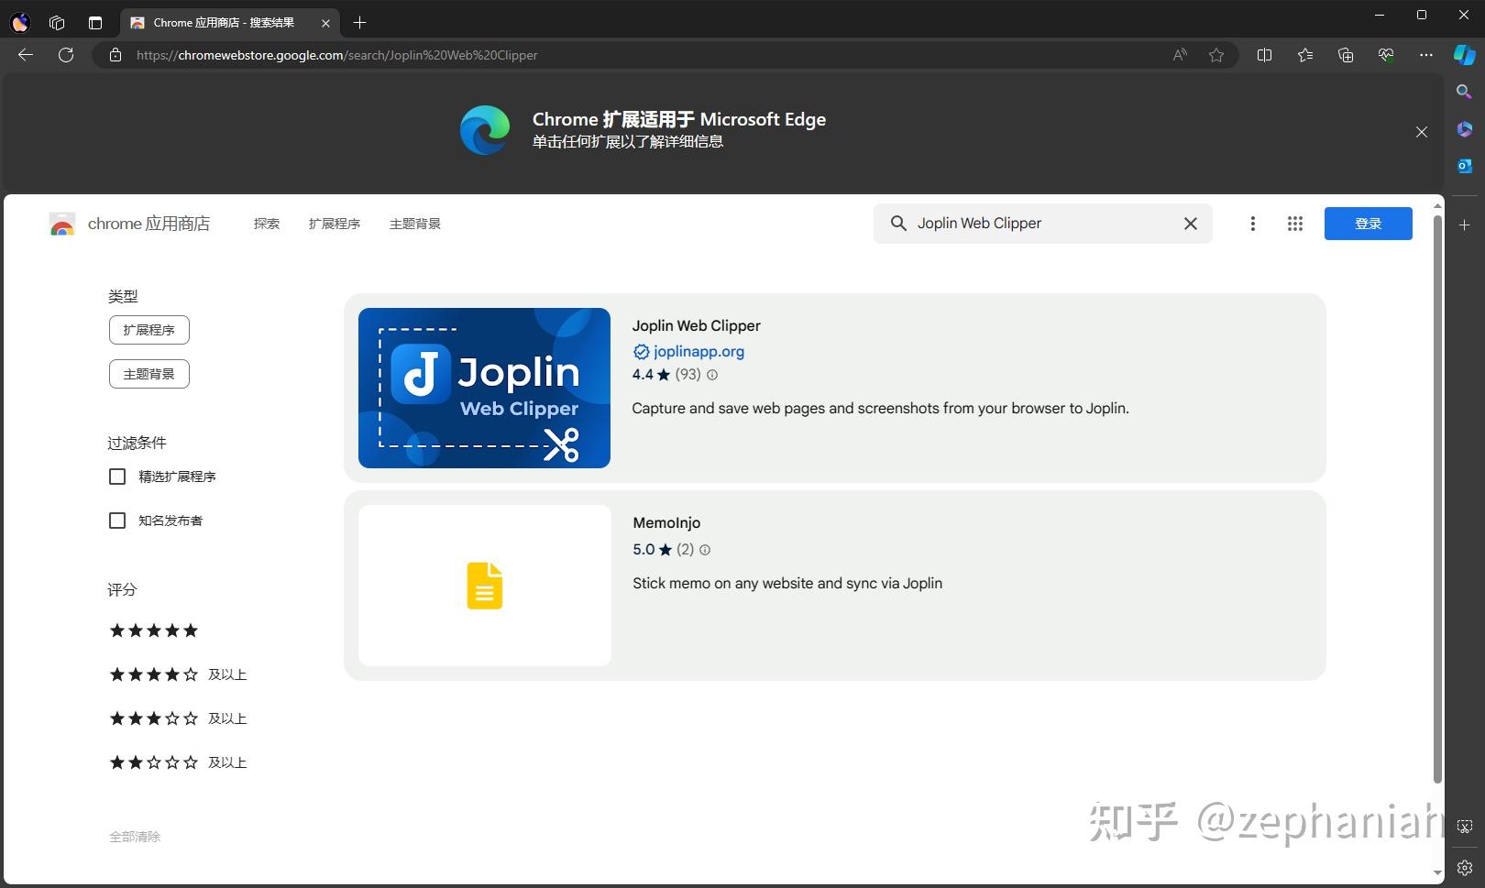Click the Chrome Web Store logo
1485x888 pixels.
point(61,223)
